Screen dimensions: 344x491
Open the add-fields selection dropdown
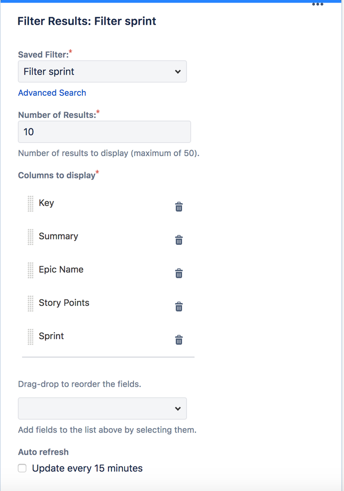pos(102,408)
